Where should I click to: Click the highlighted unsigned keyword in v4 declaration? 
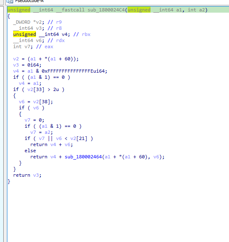click(x=25, y=34)
